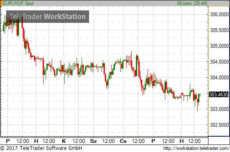Click the orange marker beside the chart title
This screenshot has width=230, height=152.
click(x=2, y=3)
